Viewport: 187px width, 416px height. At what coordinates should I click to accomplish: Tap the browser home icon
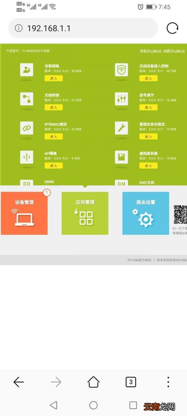(93, 382)
